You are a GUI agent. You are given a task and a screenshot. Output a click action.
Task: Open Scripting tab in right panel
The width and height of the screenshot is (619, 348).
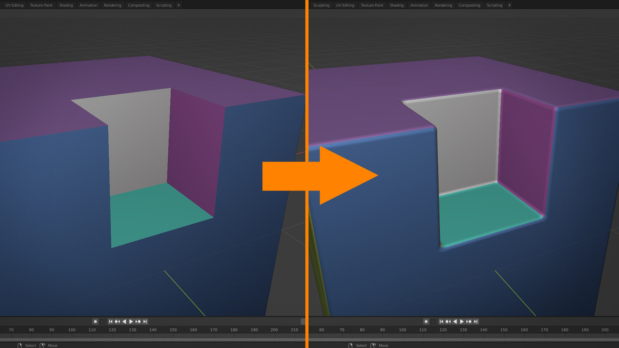click(495, 5)
